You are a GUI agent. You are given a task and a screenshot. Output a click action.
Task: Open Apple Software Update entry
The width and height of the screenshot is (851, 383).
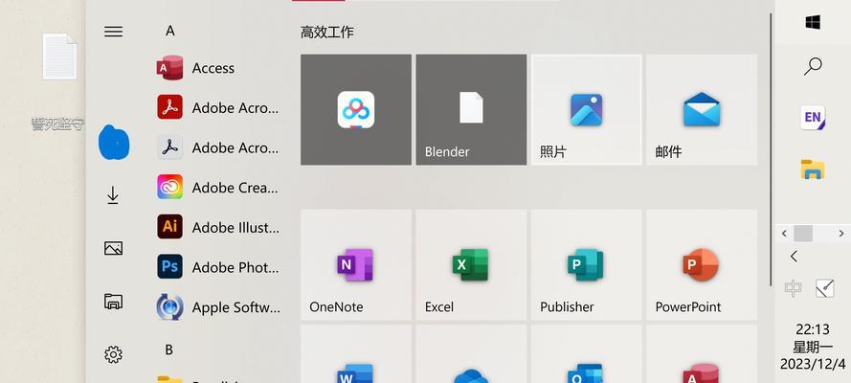click(x=220, y=307)
